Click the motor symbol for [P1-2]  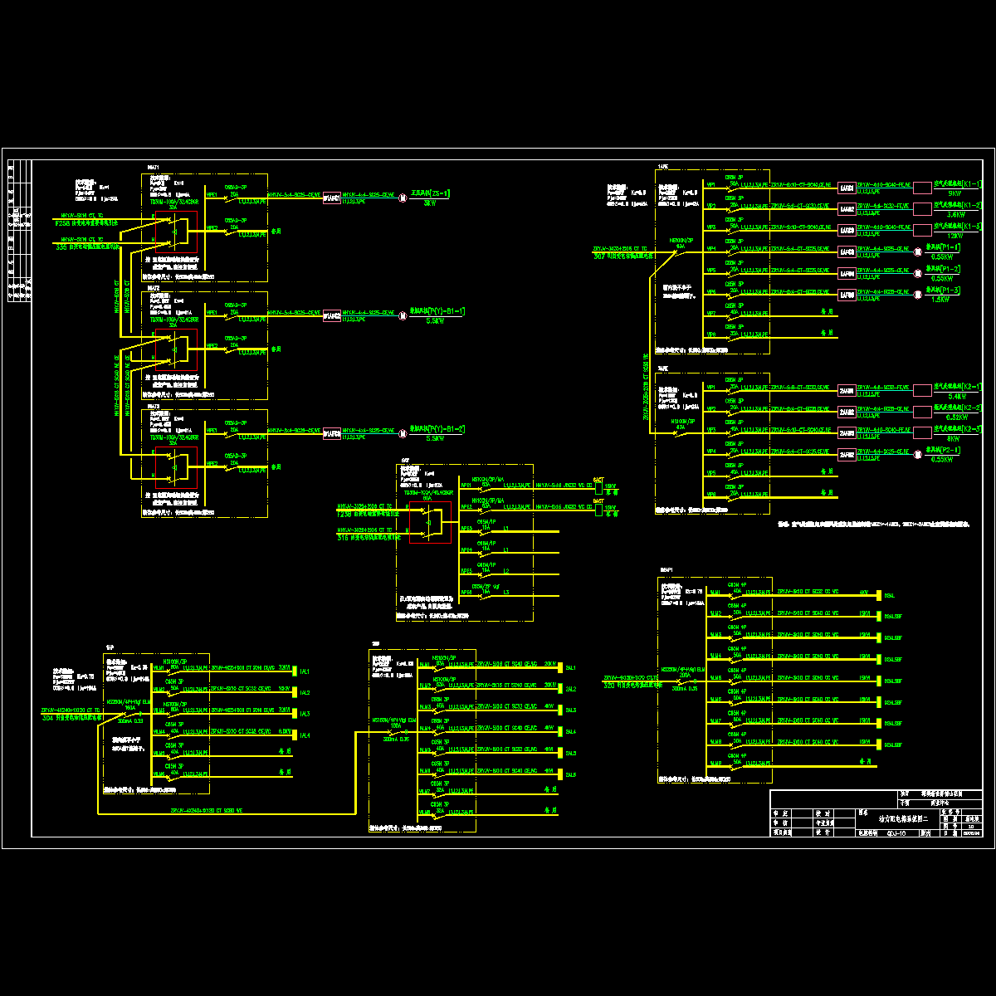click(918, 272)
